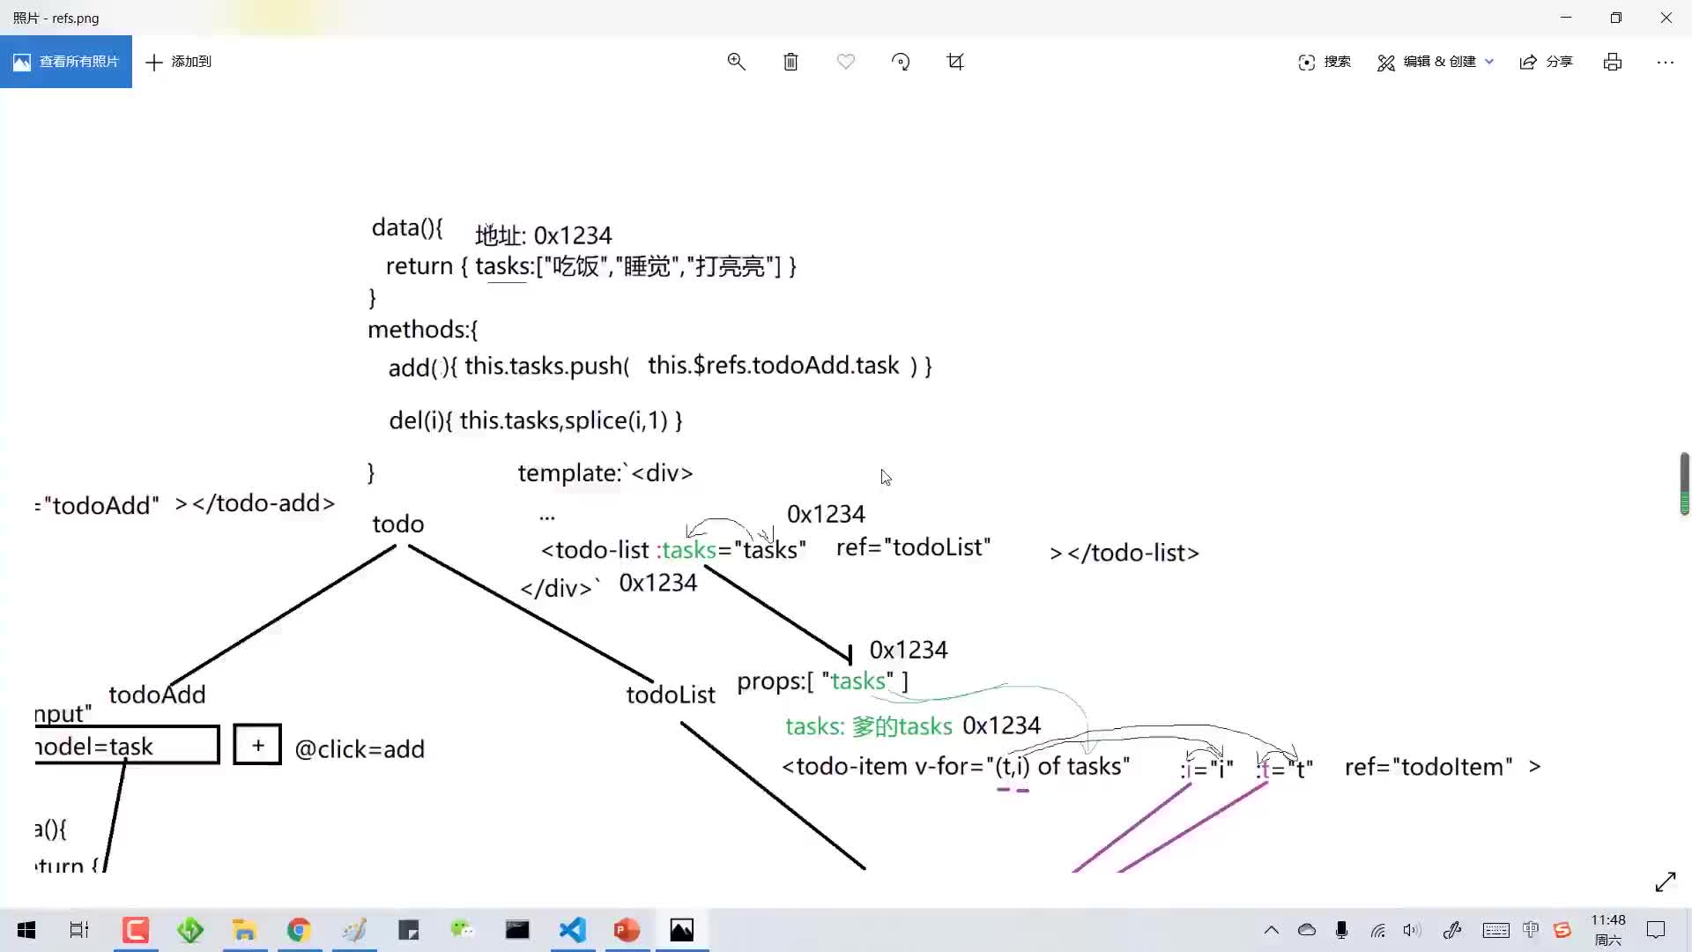The height and width of the screenshot is (952, 1692).
Task: Open WeChat from the taskbar
Action: tap(463, 930)
